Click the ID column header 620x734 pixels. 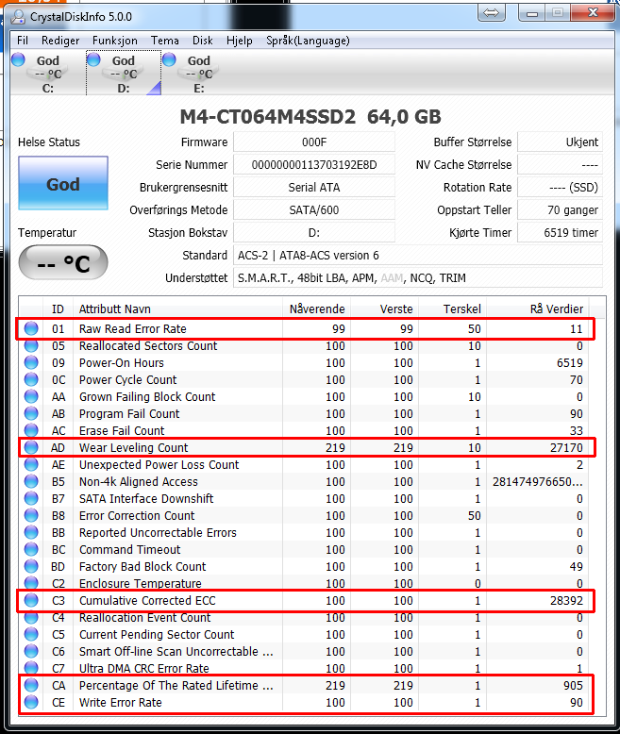(58, 309)
